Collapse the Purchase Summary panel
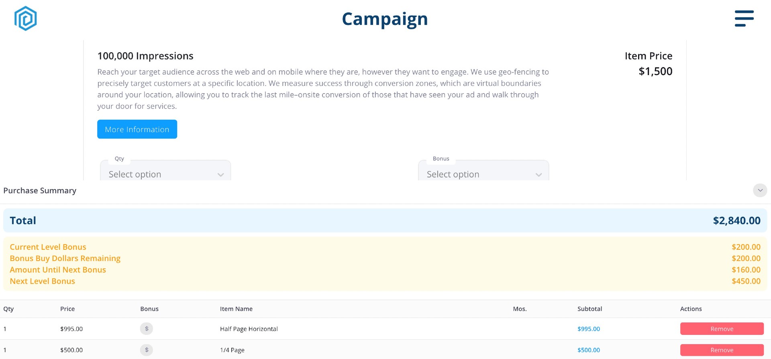 click(760, 190)
